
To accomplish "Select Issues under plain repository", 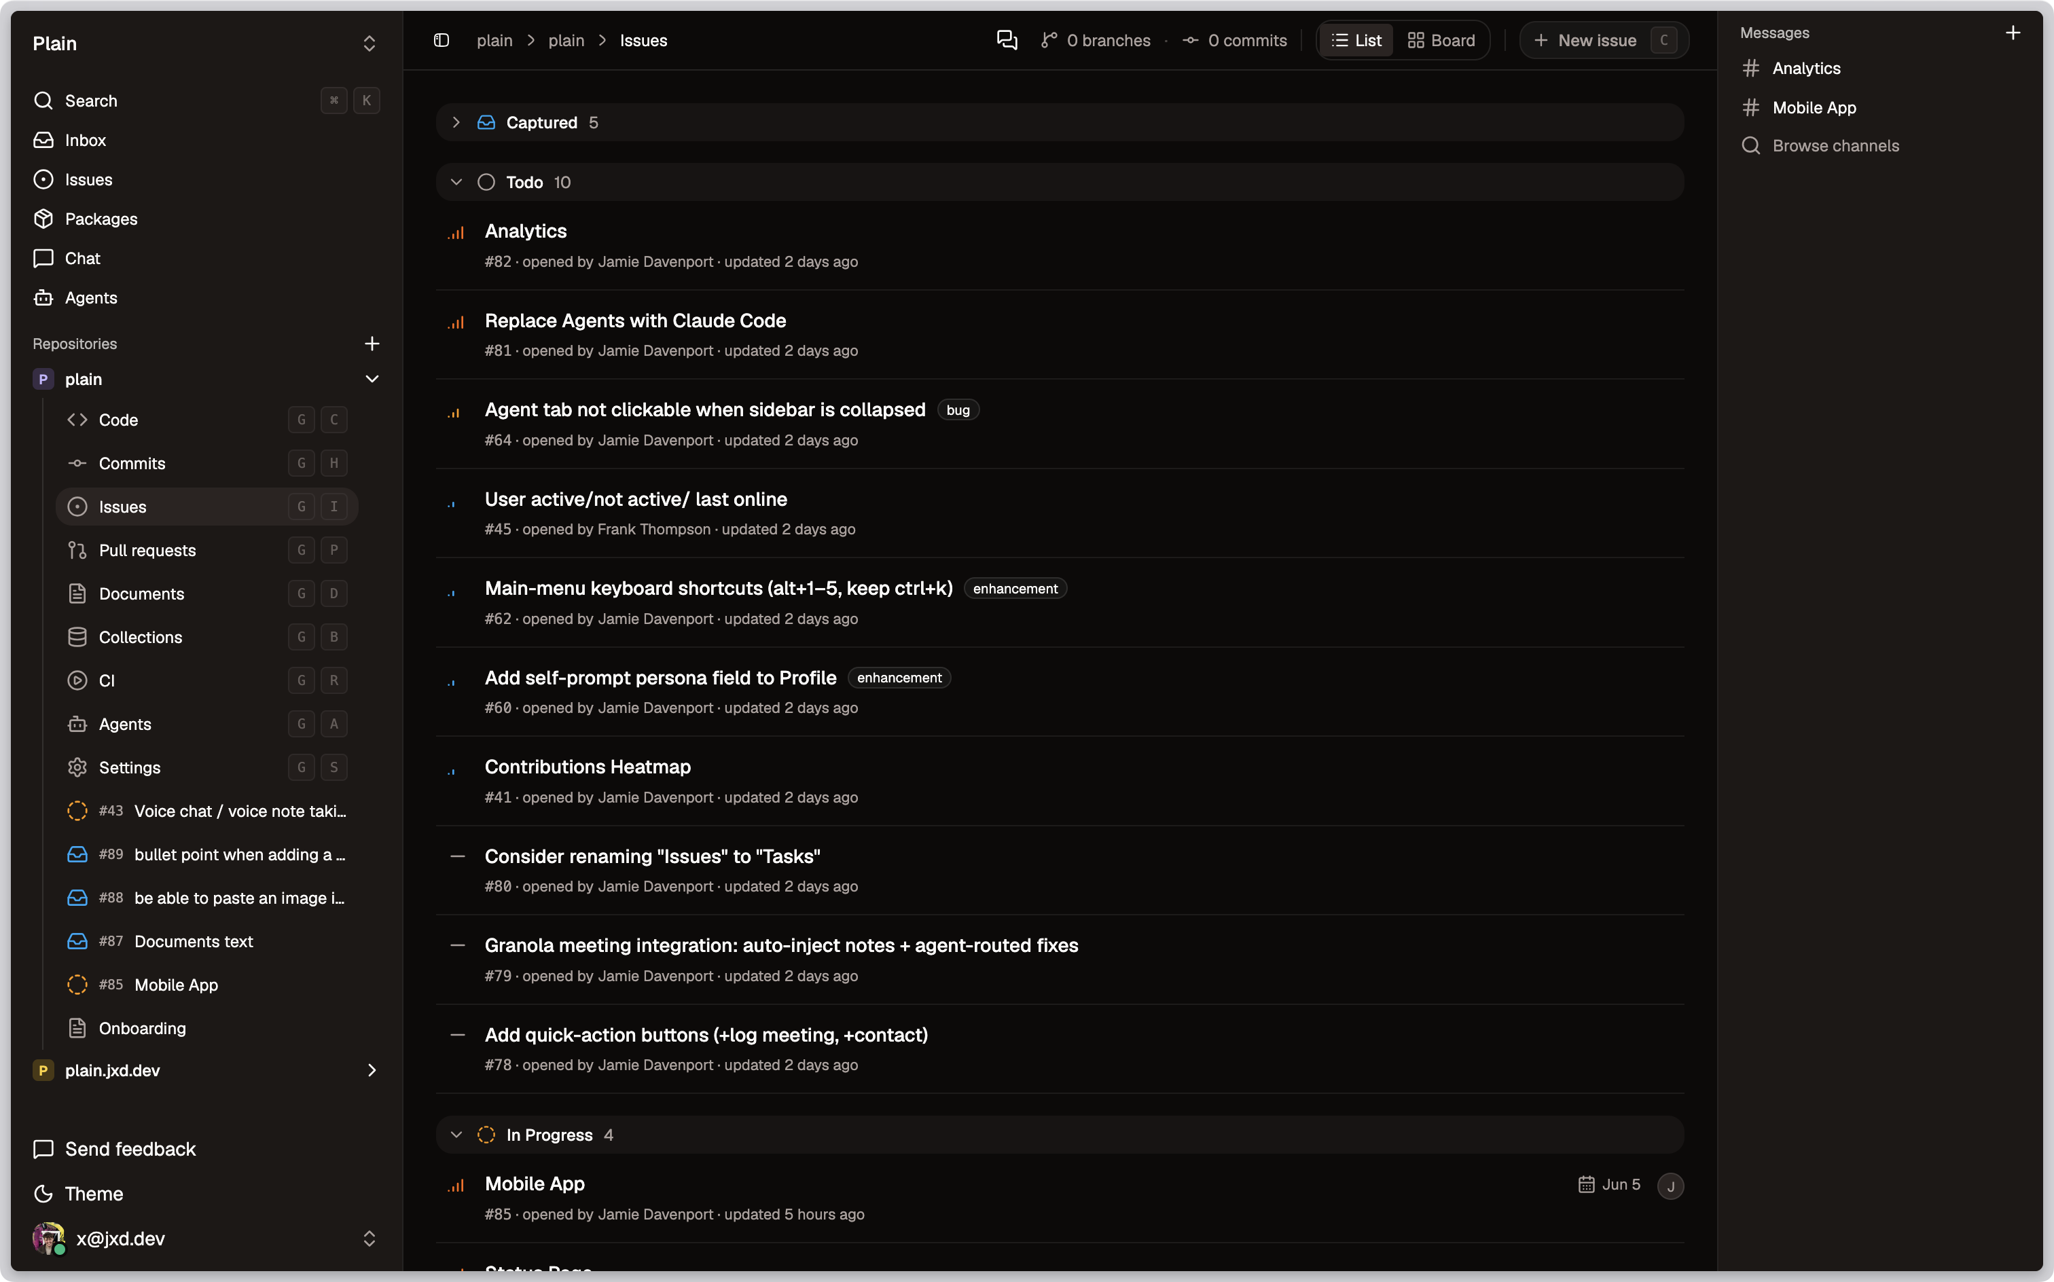I will [x=206, y=507].
